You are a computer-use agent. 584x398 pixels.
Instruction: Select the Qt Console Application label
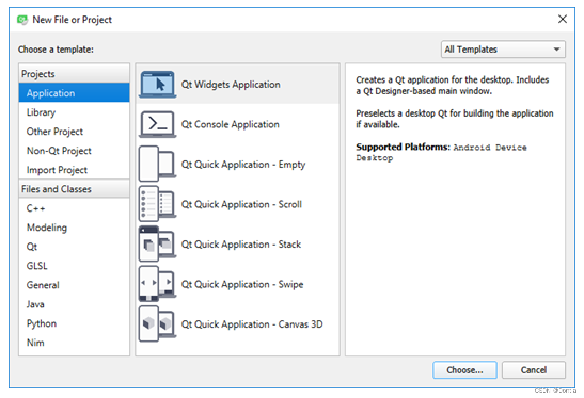click(x=230, y=125)
